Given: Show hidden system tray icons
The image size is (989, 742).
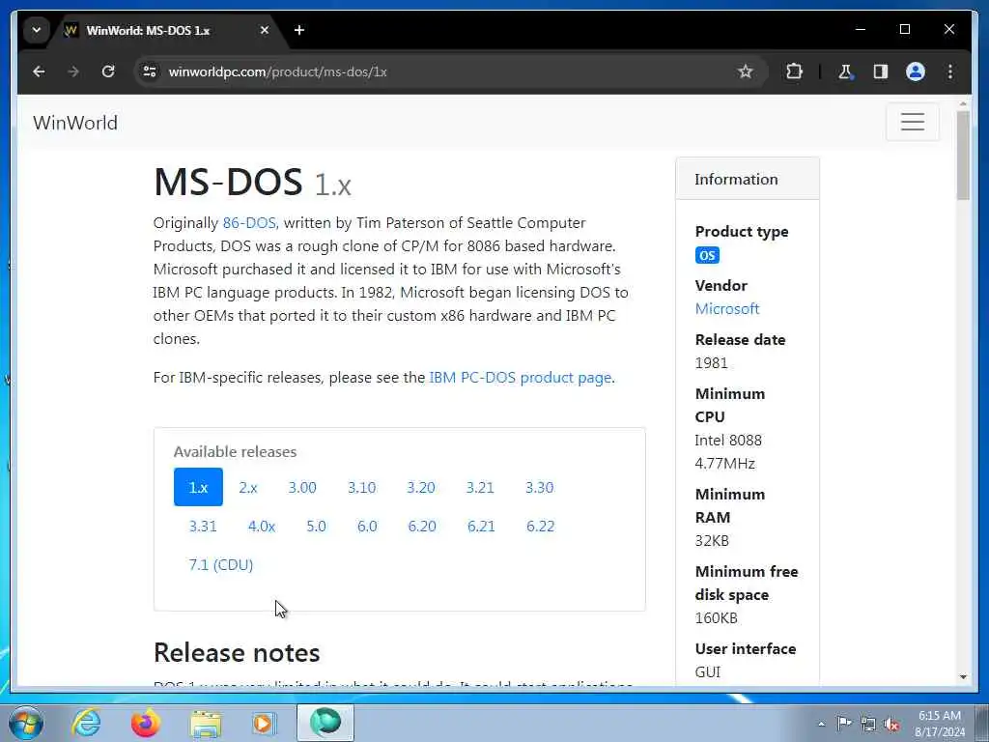Looking at the screenshot, I should click(821, 724).
